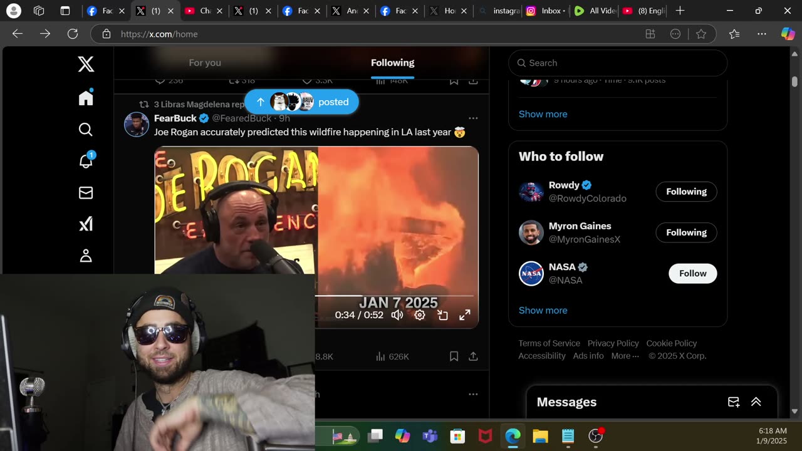Viewport: 802px width, 451px height.
Task: Click the Search input field
Action: pyautogui.click(x=618, y=63)
